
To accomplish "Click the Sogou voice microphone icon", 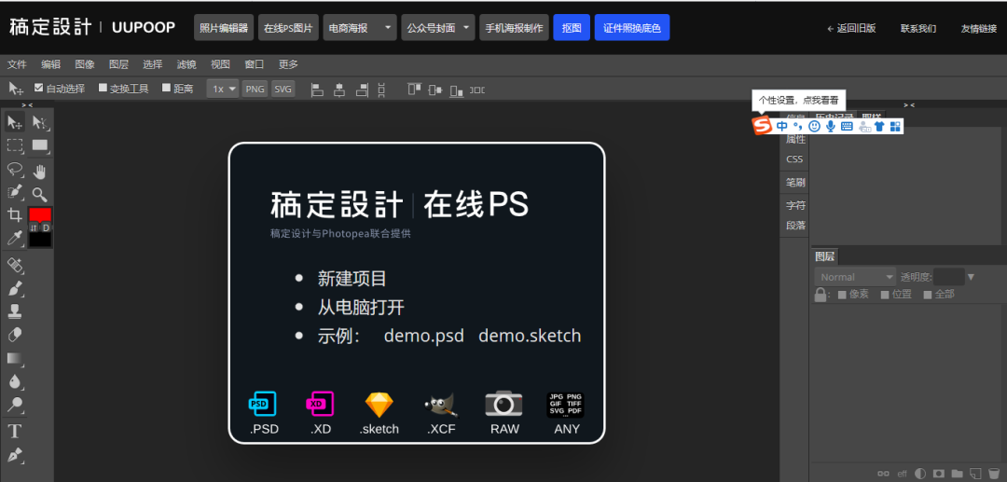I will tap(831, 127).
